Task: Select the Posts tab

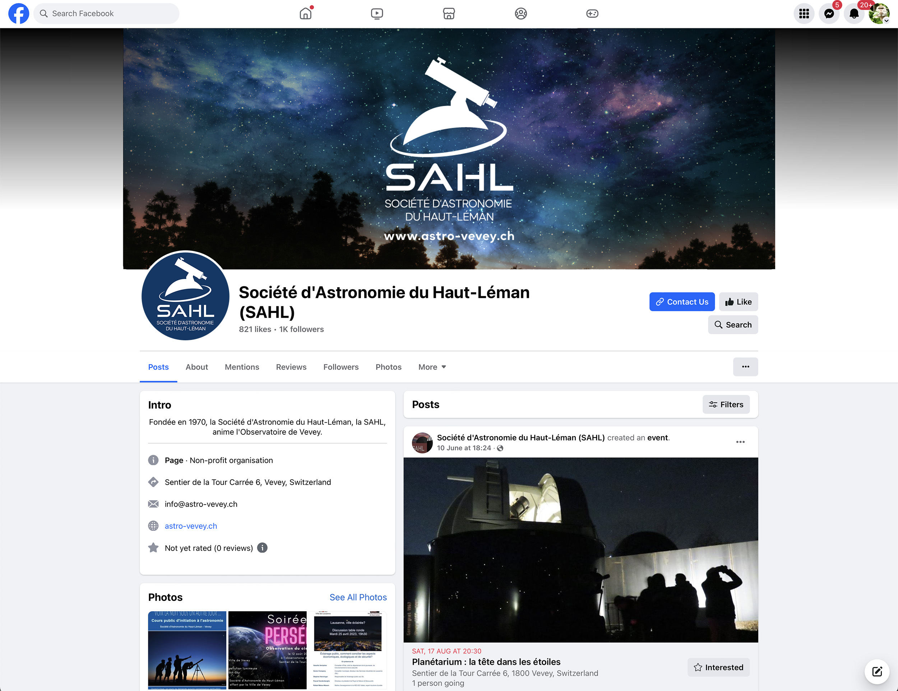Action: [158, 367]
